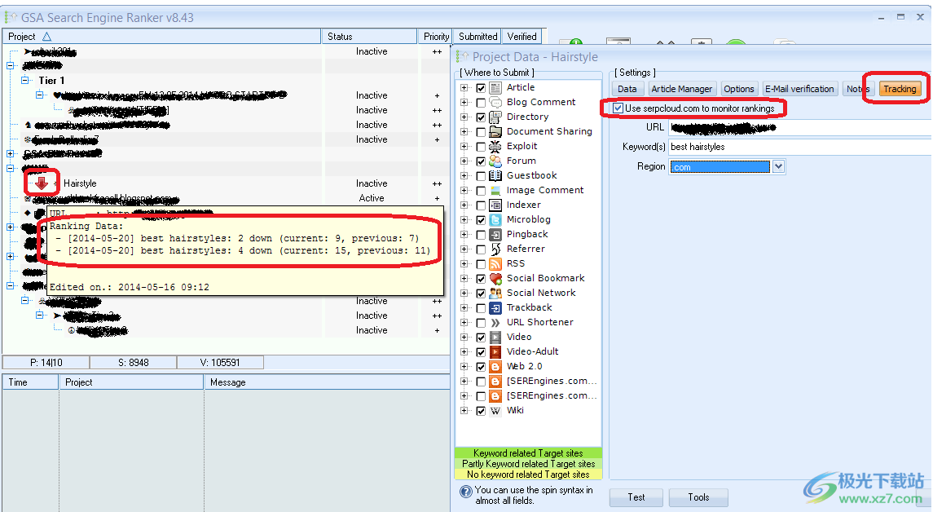Image resolution: width=933 pixels, height=512 pixels.
Task: Click the Referrer category icon
Action: pos(495,249)
